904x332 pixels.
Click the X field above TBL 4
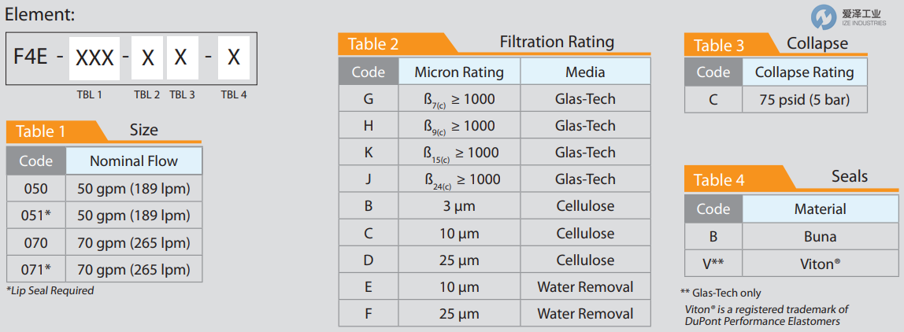coord(233,57)
